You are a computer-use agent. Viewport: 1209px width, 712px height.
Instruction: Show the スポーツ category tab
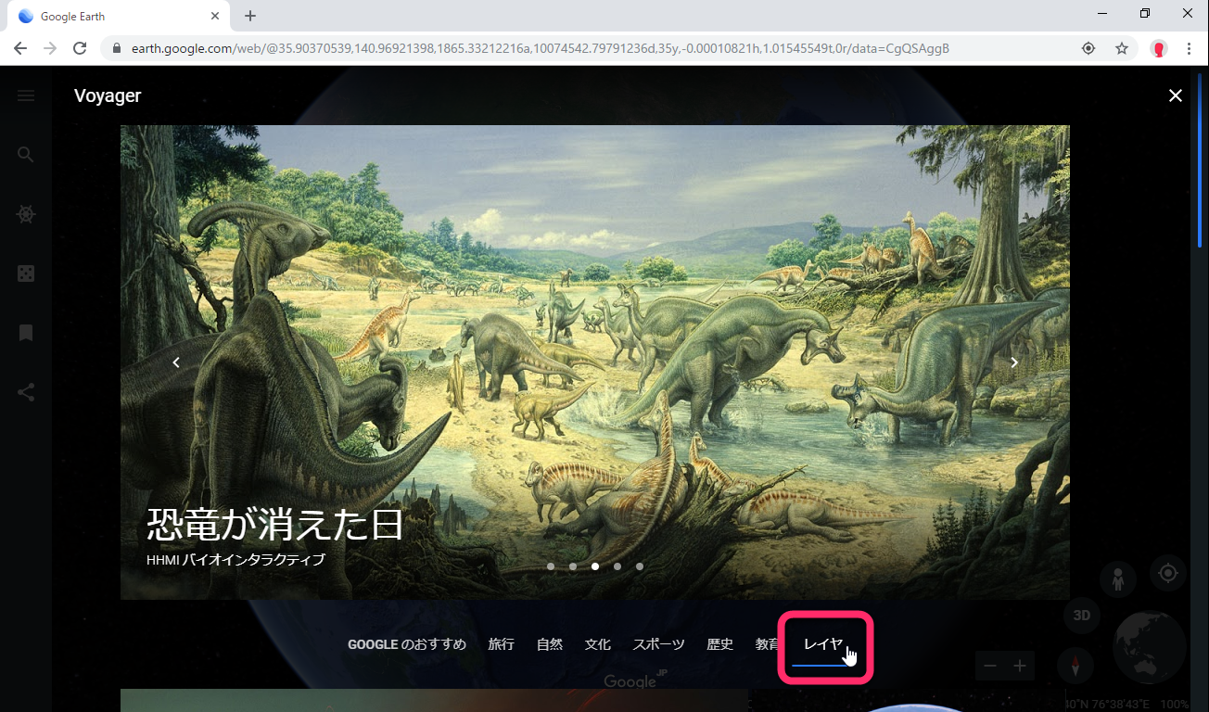[659, 644]
